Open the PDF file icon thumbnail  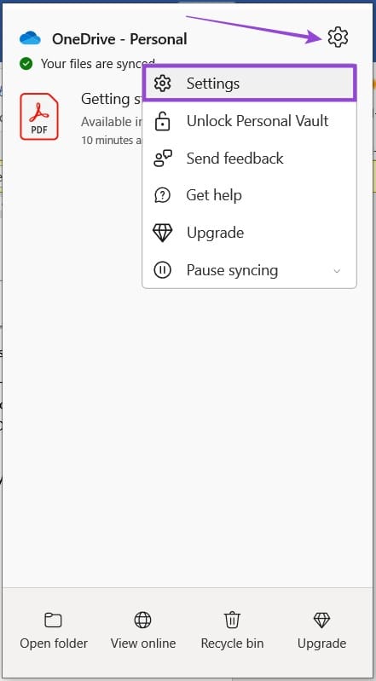click(39, 117)
